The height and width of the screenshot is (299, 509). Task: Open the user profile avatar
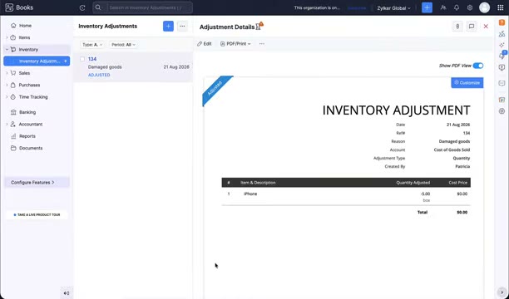coord(484,7)
